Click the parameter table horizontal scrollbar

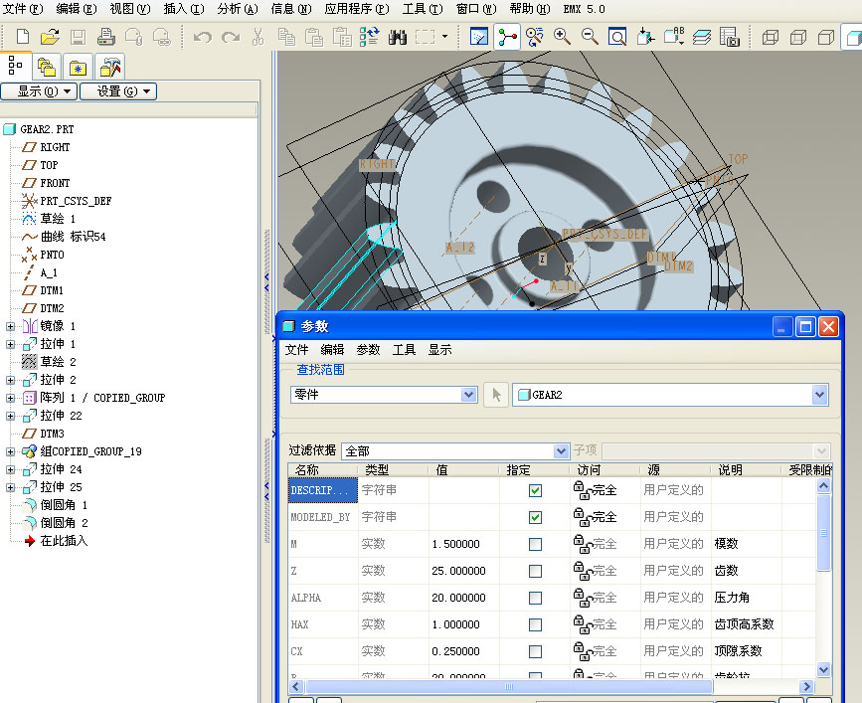click(x=508, y=686)
